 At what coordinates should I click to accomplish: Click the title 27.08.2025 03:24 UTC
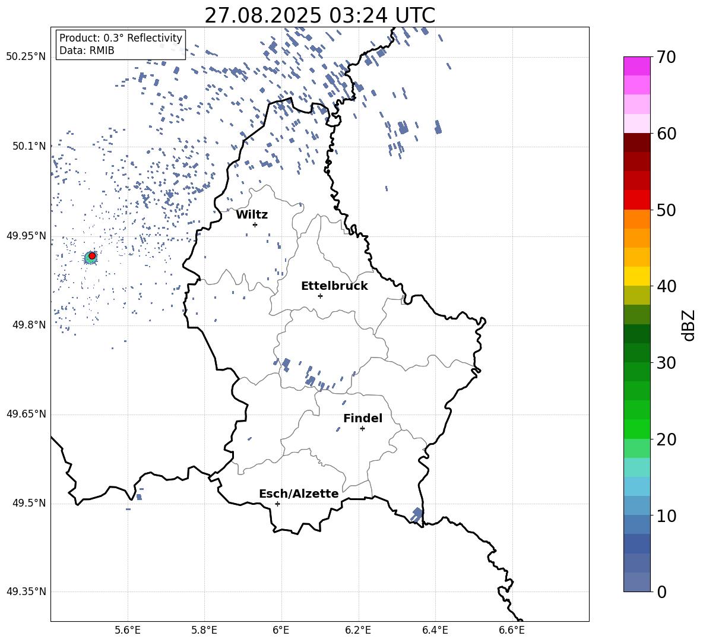[x=320, y=15]
